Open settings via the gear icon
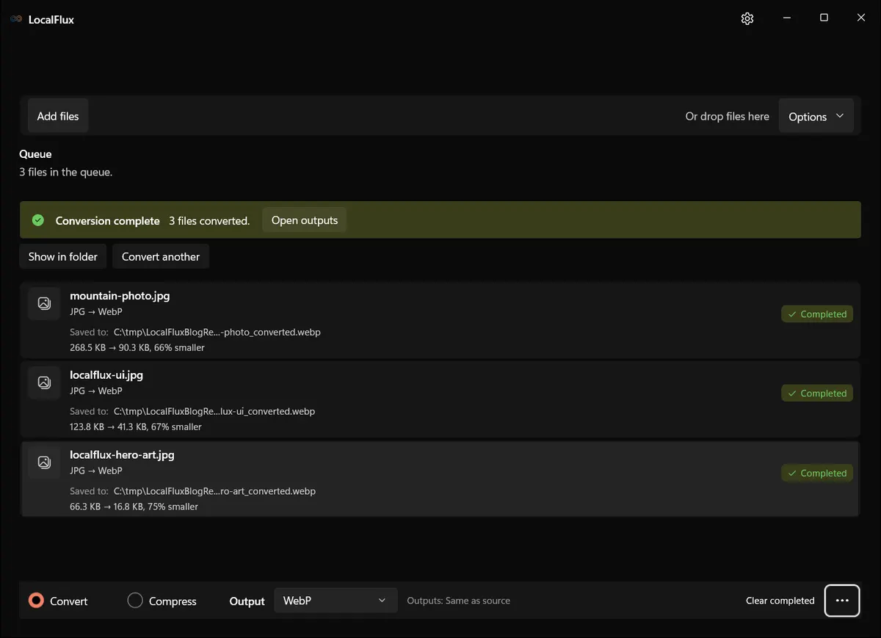The height and width of the screenshot is (638, 881). [x=747, y=19]
